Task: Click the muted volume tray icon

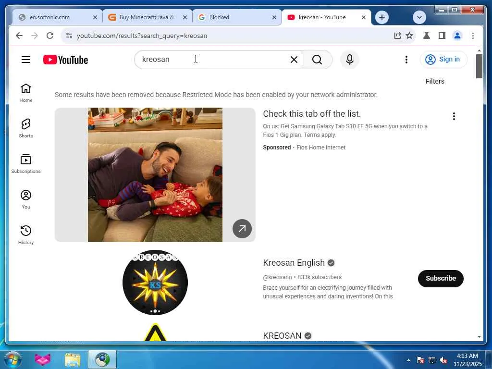Action: pos(443,360)
